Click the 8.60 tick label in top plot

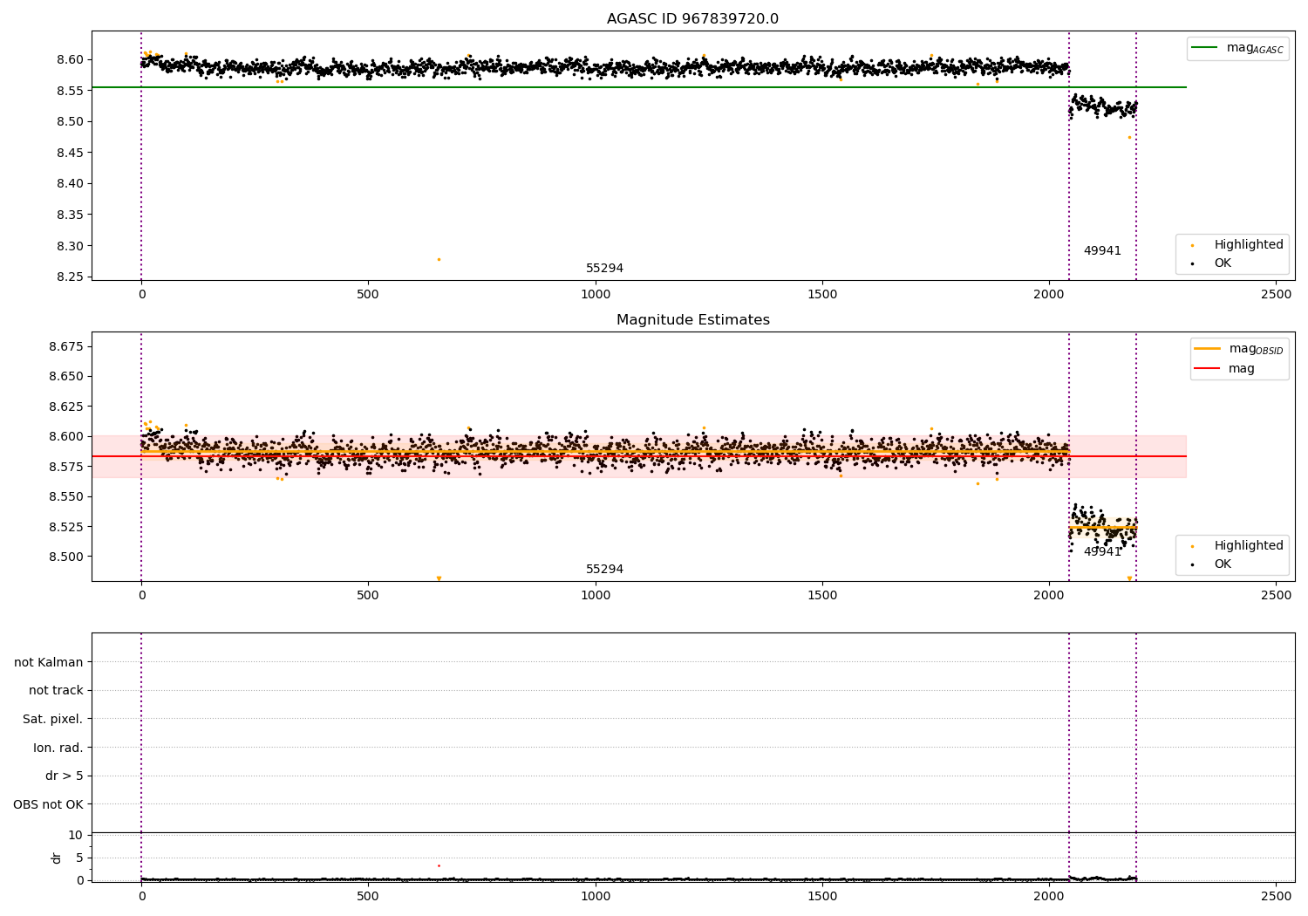click(x=70, y=59)
